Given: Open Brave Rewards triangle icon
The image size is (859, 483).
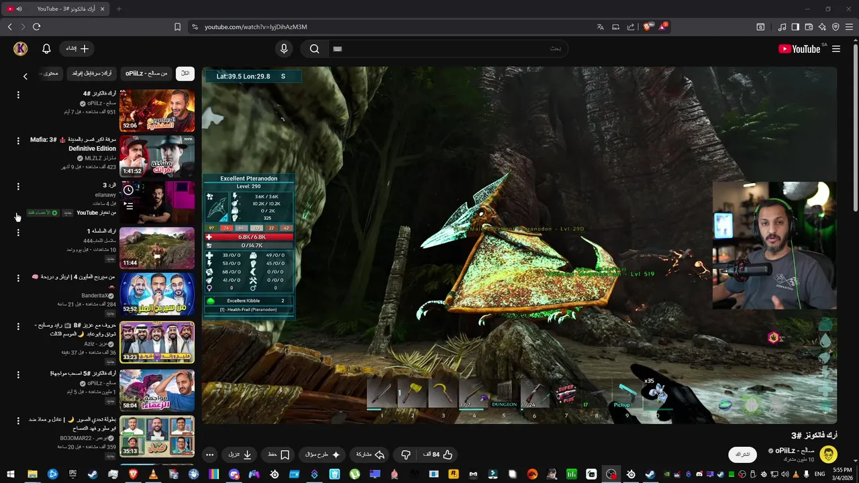Looking at the screenshot, I should [x=663, y=27].
